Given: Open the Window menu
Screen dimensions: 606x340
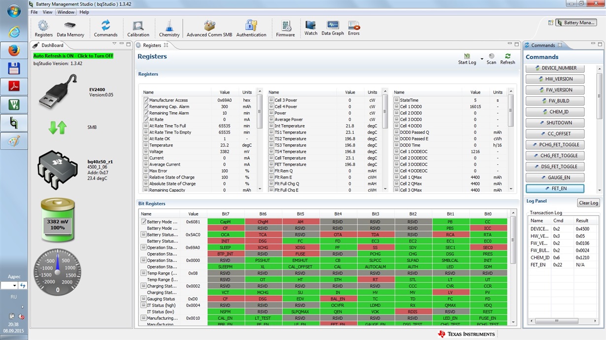Looking at the screenshot, I should (66, 12).
